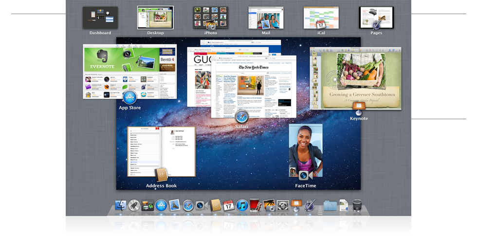Click the Keynote badge icon under the presentation
477x236 pixels.
[x=359, y=109]
